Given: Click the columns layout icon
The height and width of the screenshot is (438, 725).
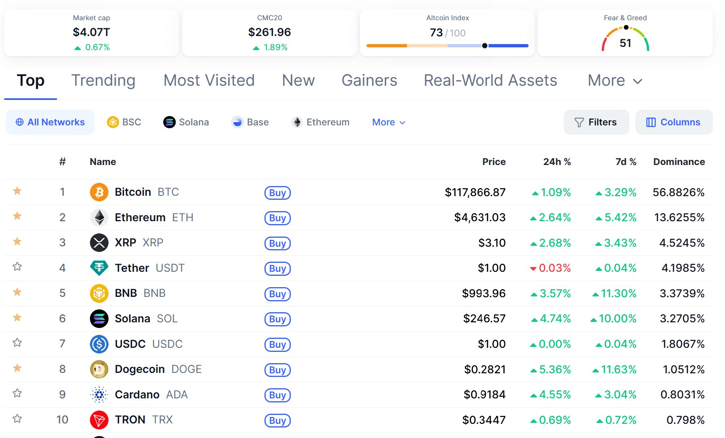Looking at the screenshot, I should 651,122.
